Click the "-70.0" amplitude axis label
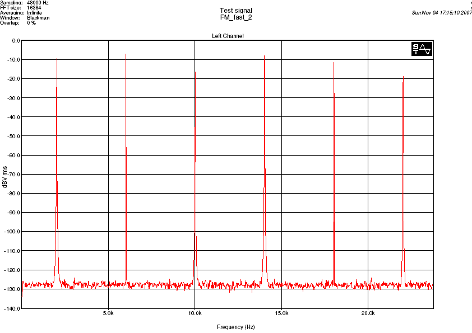The width and height of the screenshot is (472, 333). click(13, 174)
